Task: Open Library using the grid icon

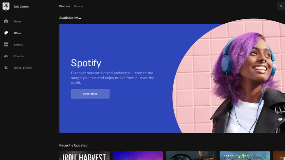Action: click(6, 45)
